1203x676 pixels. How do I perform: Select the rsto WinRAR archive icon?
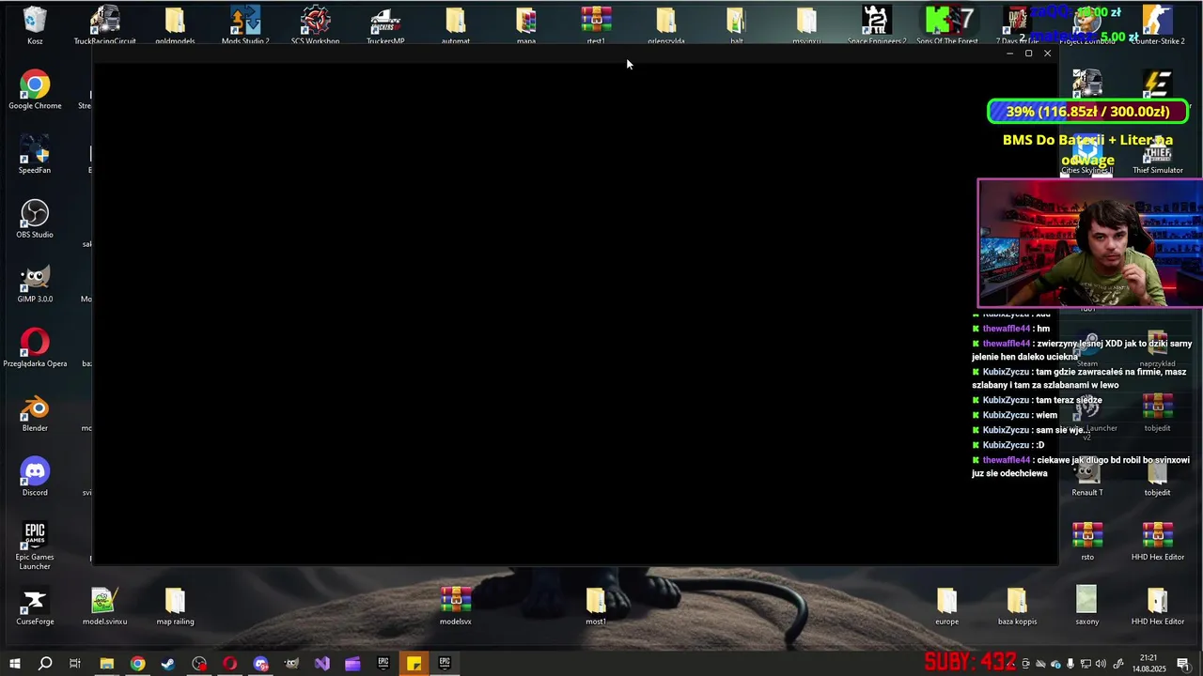click(x=1087, y=542)
